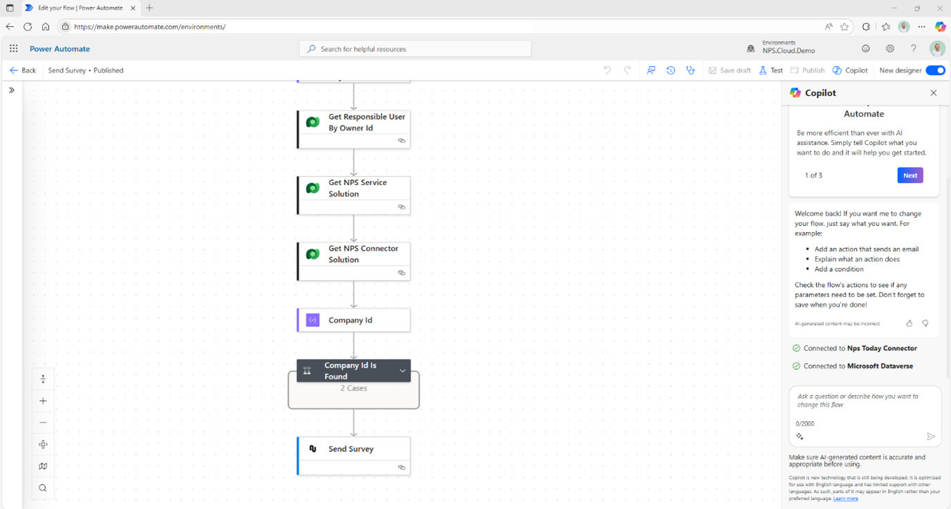Open canvas search magnifier icon
The image size is (951, 509).
tap(43, 488)
